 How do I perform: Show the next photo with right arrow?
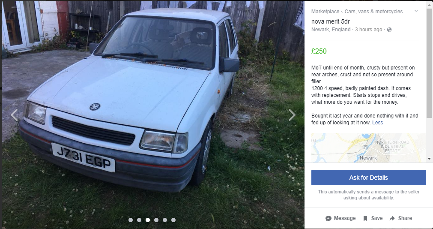292,115
